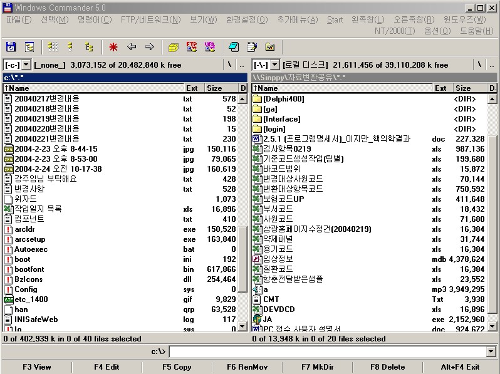Click the floppy disk toolbar icon
This screenshot has height=374, width=500.
coord(11,47)
